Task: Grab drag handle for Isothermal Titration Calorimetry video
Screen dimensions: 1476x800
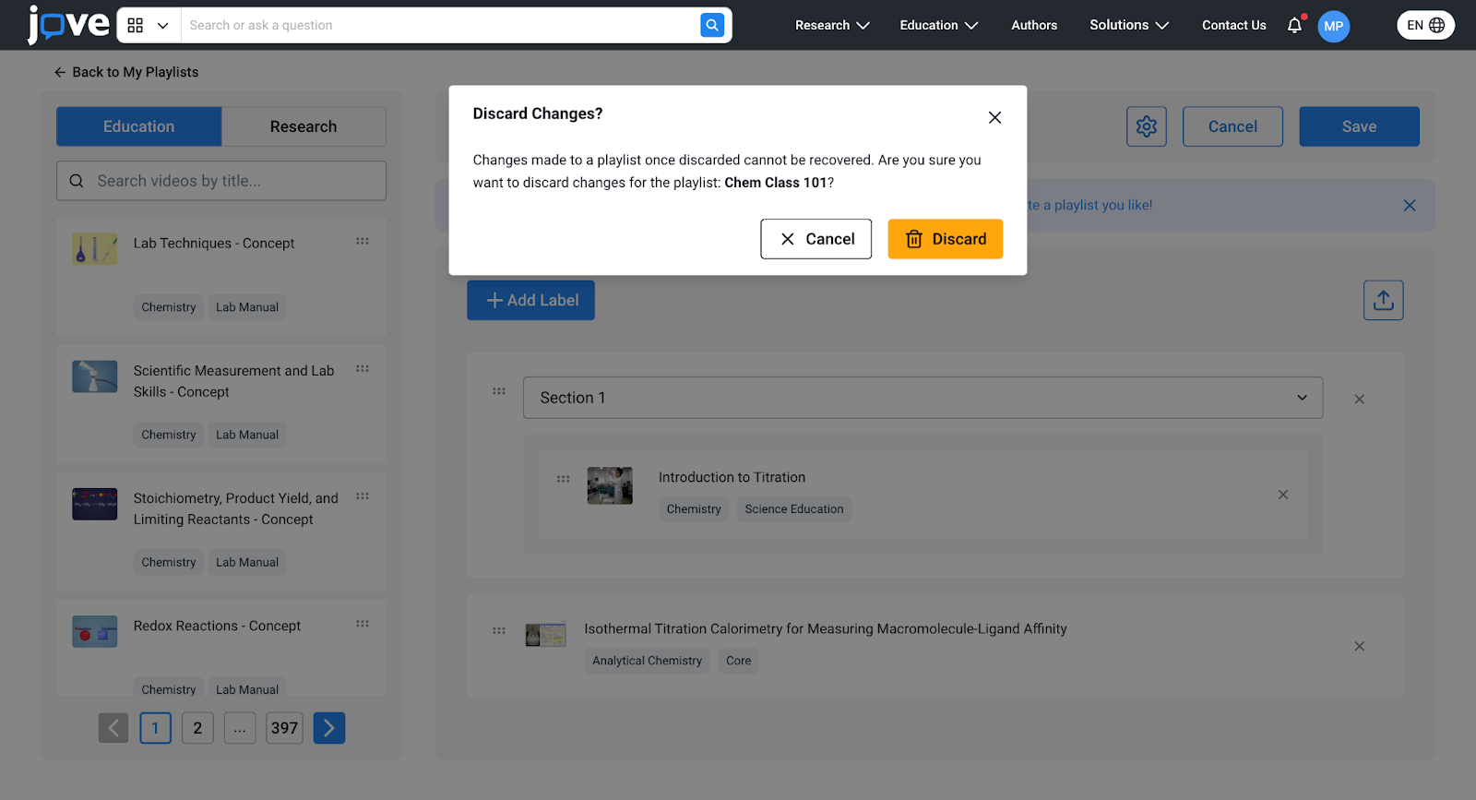Action: tap(499, 630)
